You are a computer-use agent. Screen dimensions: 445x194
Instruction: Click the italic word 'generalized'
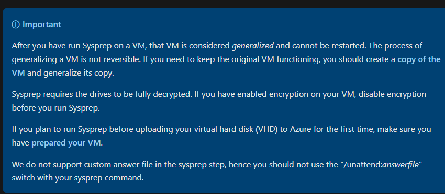(253, 46)
